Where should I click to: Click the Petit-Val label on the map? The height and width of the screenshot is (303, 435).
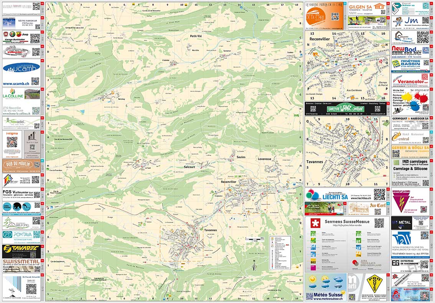(196, 36)
